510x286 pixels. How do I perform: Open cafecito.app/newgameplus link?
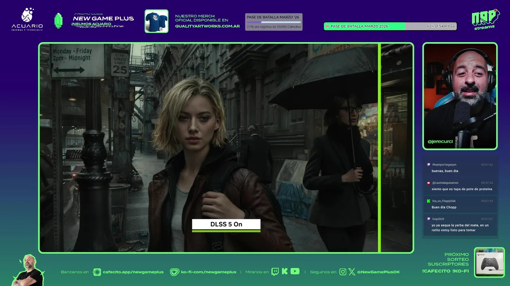click(x=133, y=272)
